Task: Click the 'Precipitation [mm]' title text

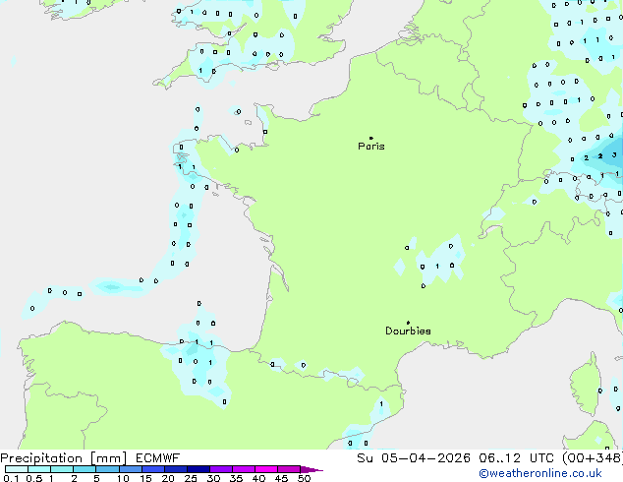Action: (x=64, y=458)
